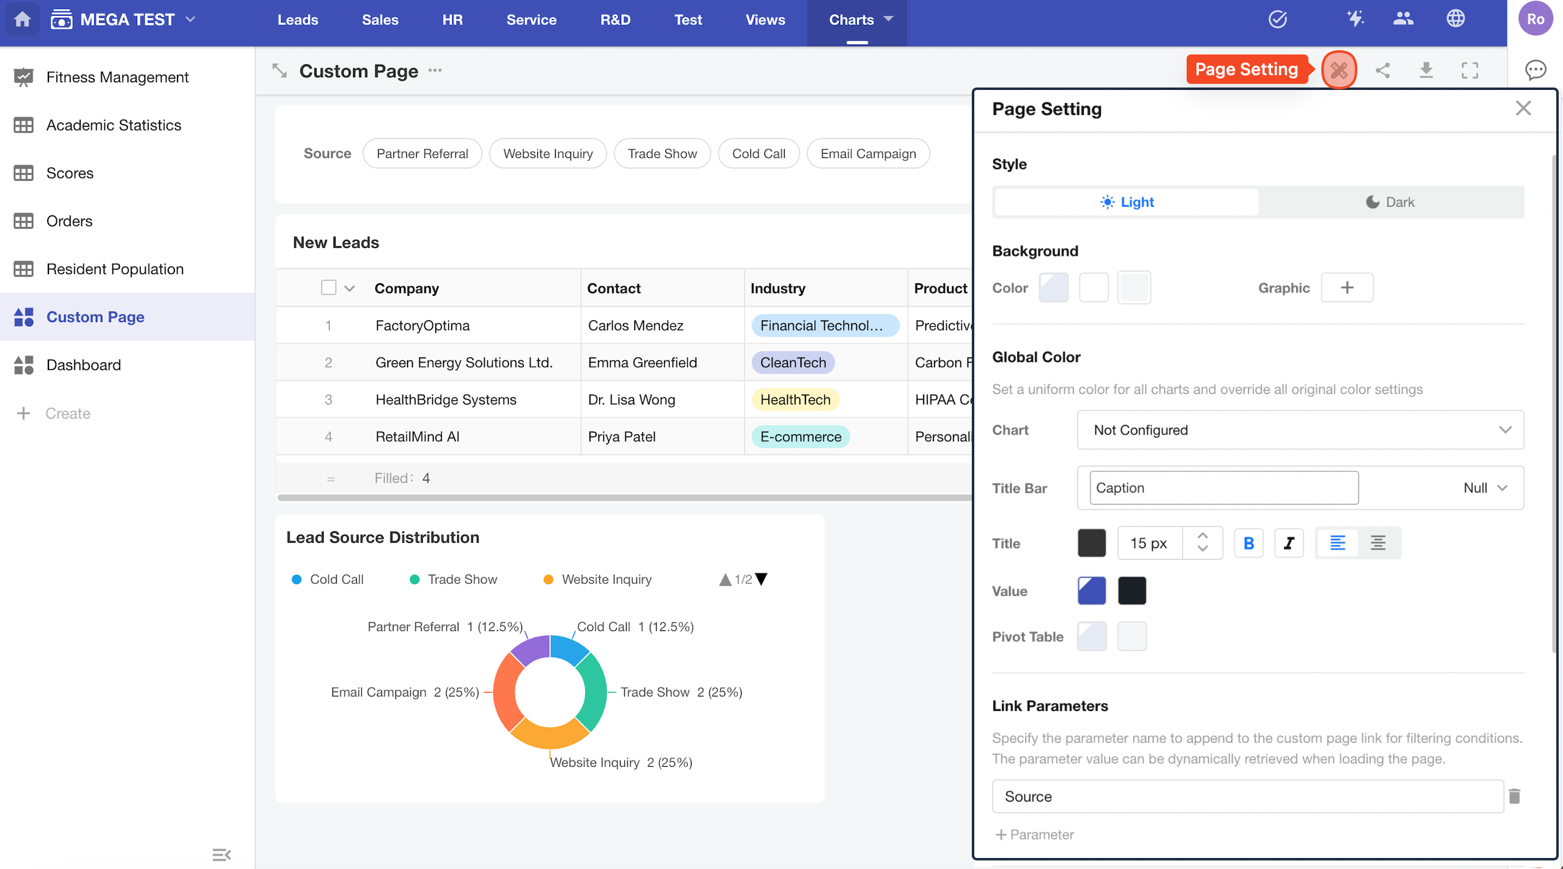
Task: Toggle bold for chart title
Action: [x=1248, y=543]
